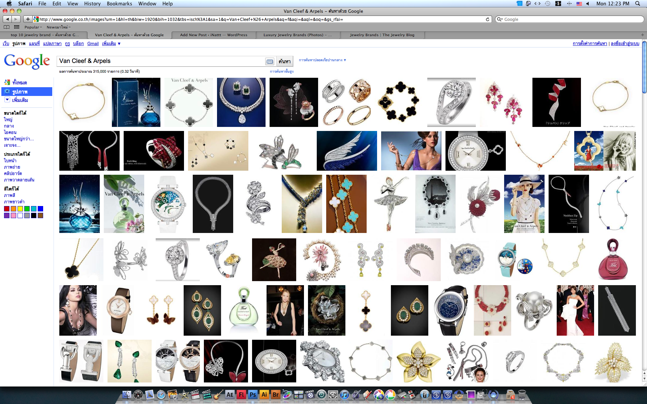
Task: Open the Bookmarks menu
Action: [x=119, y=3]
